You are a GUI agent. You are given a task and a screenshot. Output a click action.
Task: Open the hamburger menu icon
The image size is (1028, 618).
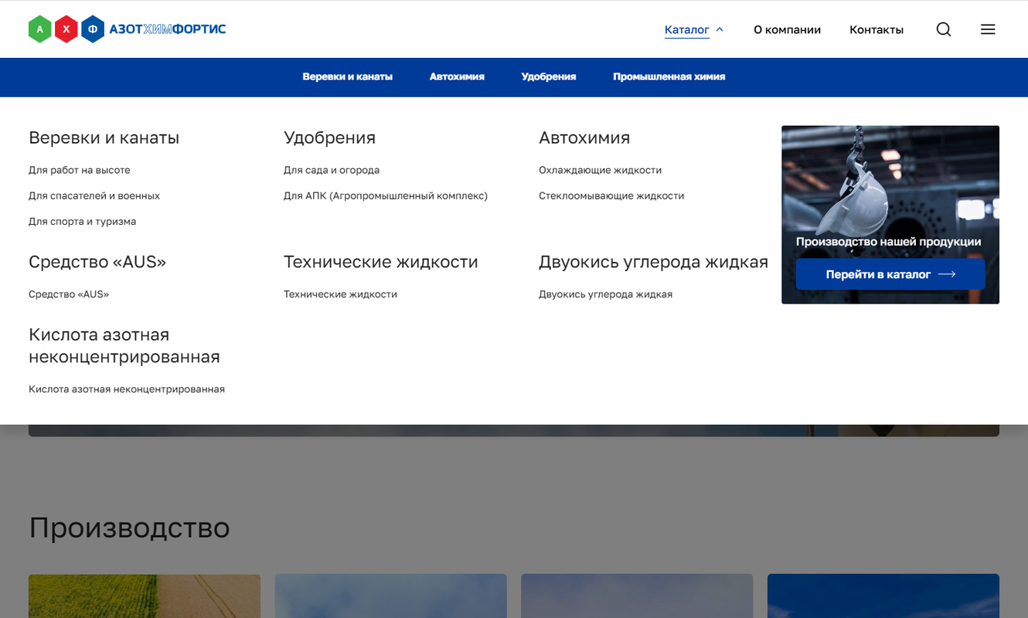[988, 29]
